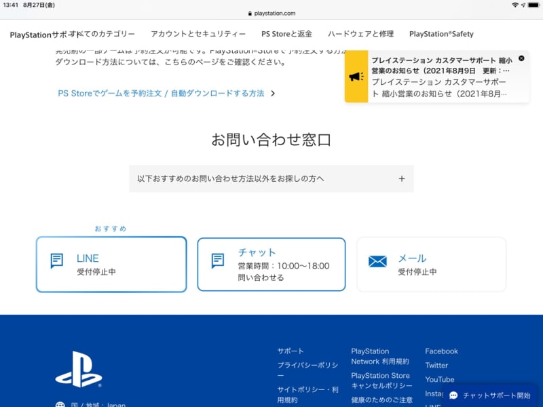Image resolution: width=543 pixels, height=407 pixels.
Task: Tap the playstation.com address bar
Action: pos(271,13)
